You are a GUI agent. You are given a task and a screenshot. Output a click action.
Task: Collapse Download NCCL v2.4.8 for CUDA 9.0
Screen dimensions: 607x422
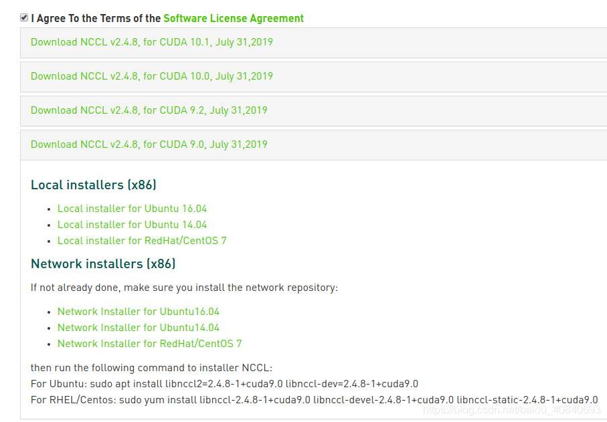[149, 144]
